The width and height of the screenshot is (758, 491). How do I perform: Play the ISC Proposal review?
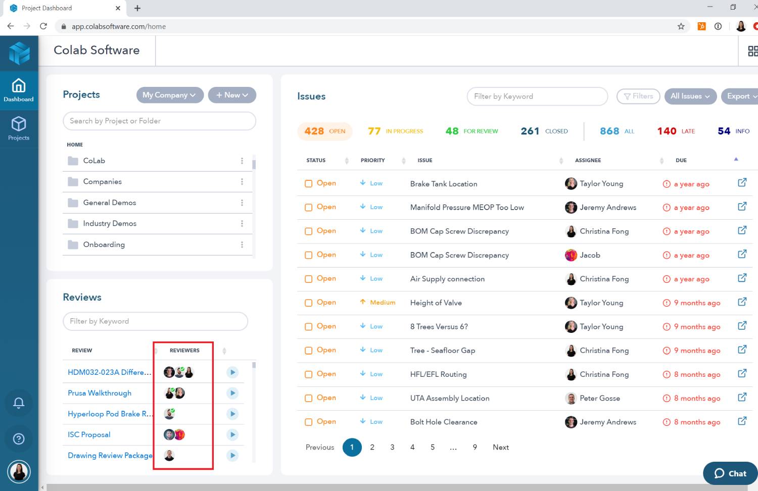coord(232,434)
